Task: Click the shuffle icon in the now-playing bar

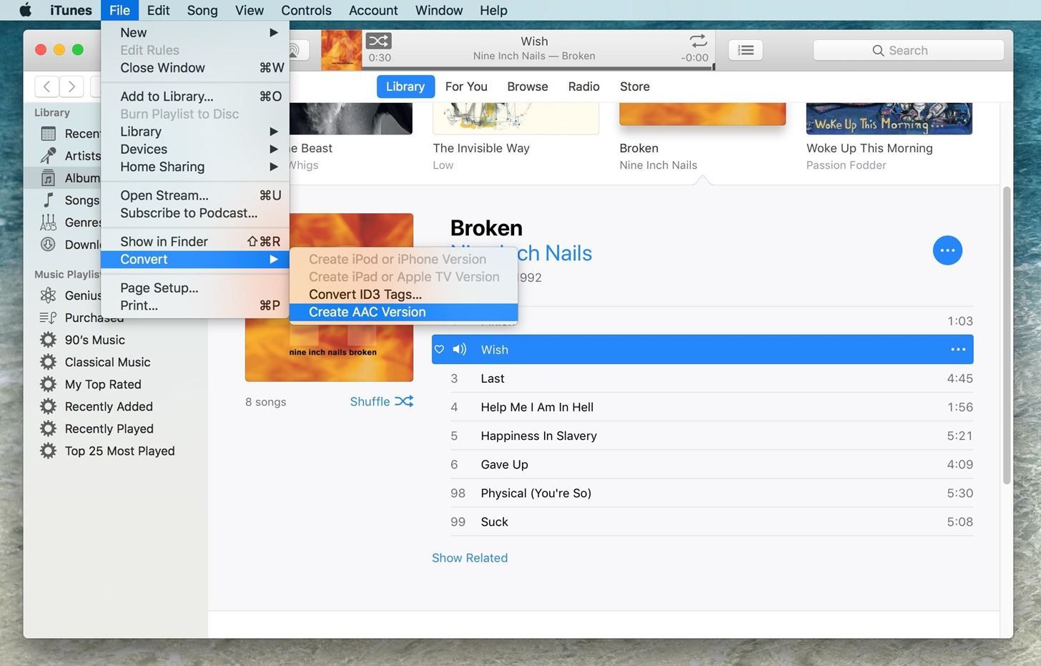Action: 378,41
